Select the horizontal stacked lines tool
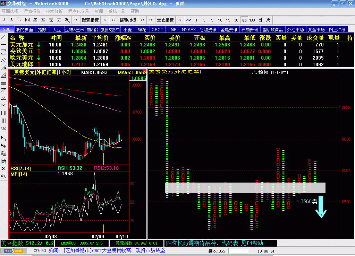355x256 pixels. (x=3, y=83)
